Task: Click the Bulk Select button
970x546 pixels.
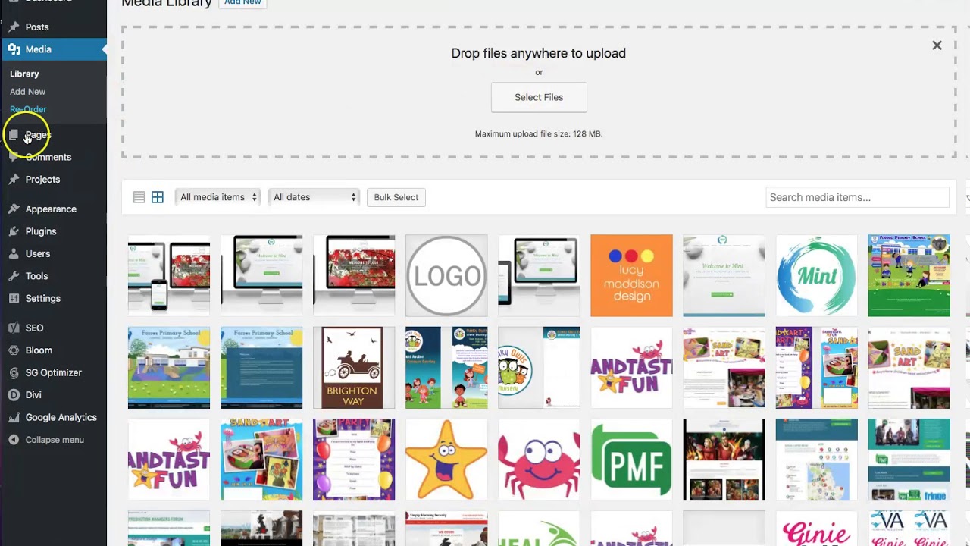Action: 396,197
